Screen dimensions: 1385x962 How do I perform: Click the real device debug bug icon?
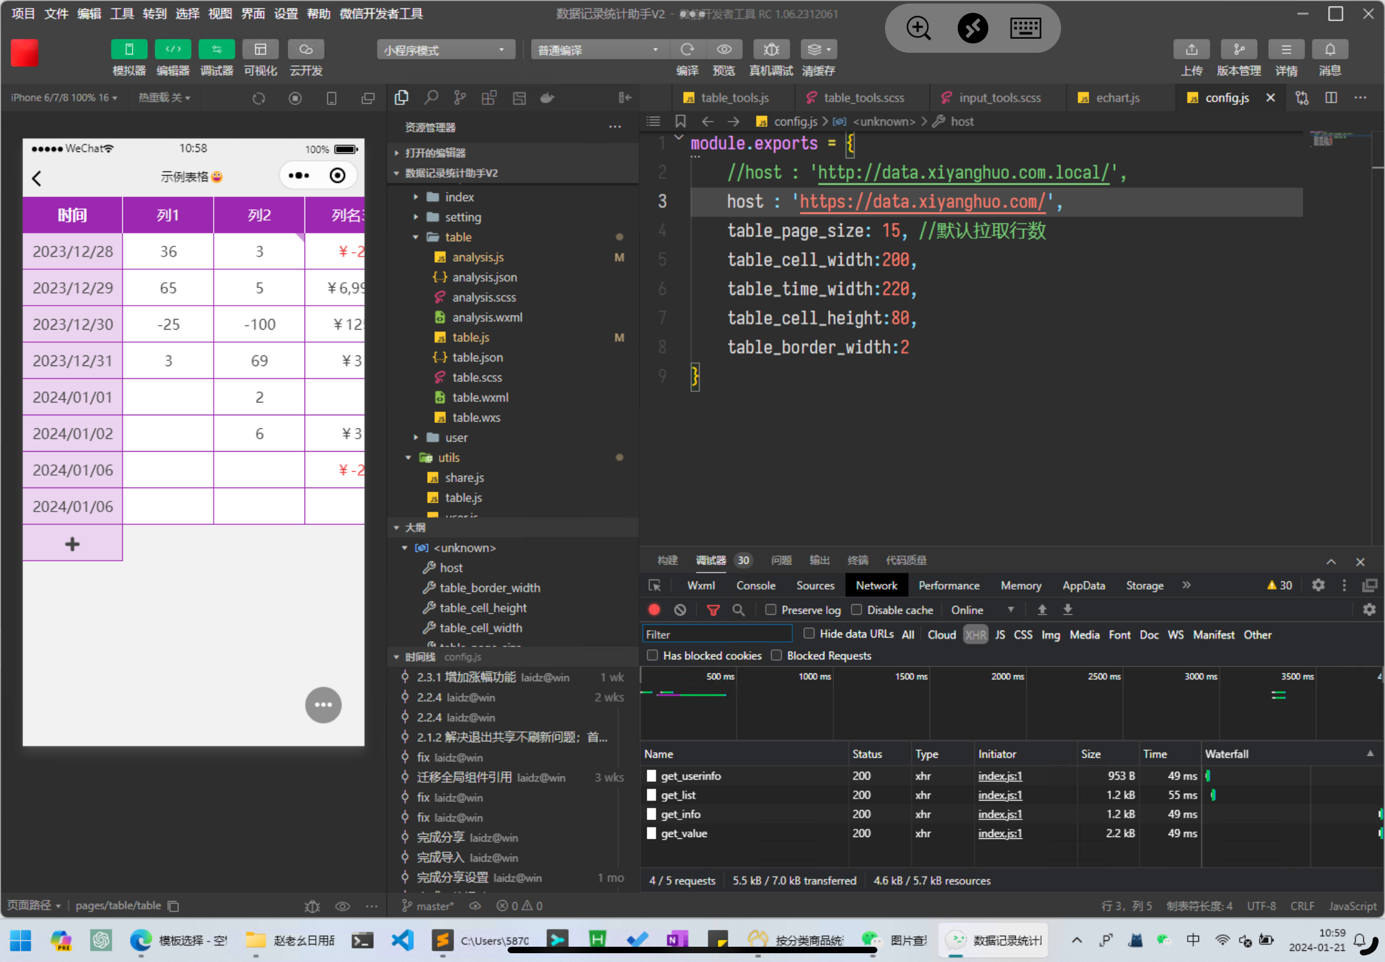[771, 50]
